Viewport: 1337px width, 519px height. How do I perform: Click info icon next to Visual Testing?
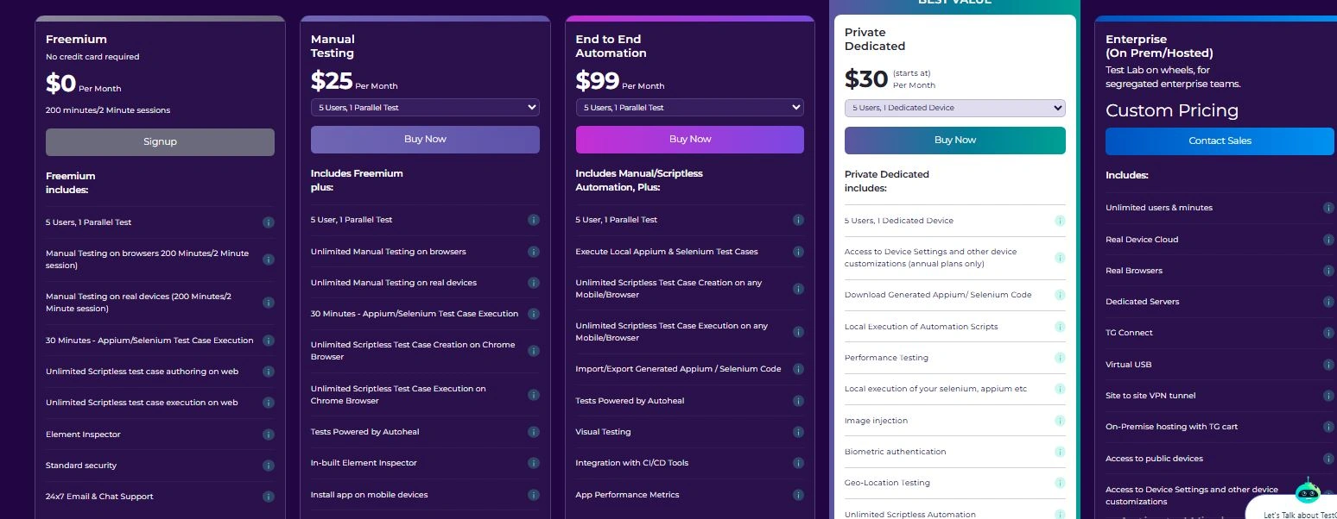pos(798,432)
